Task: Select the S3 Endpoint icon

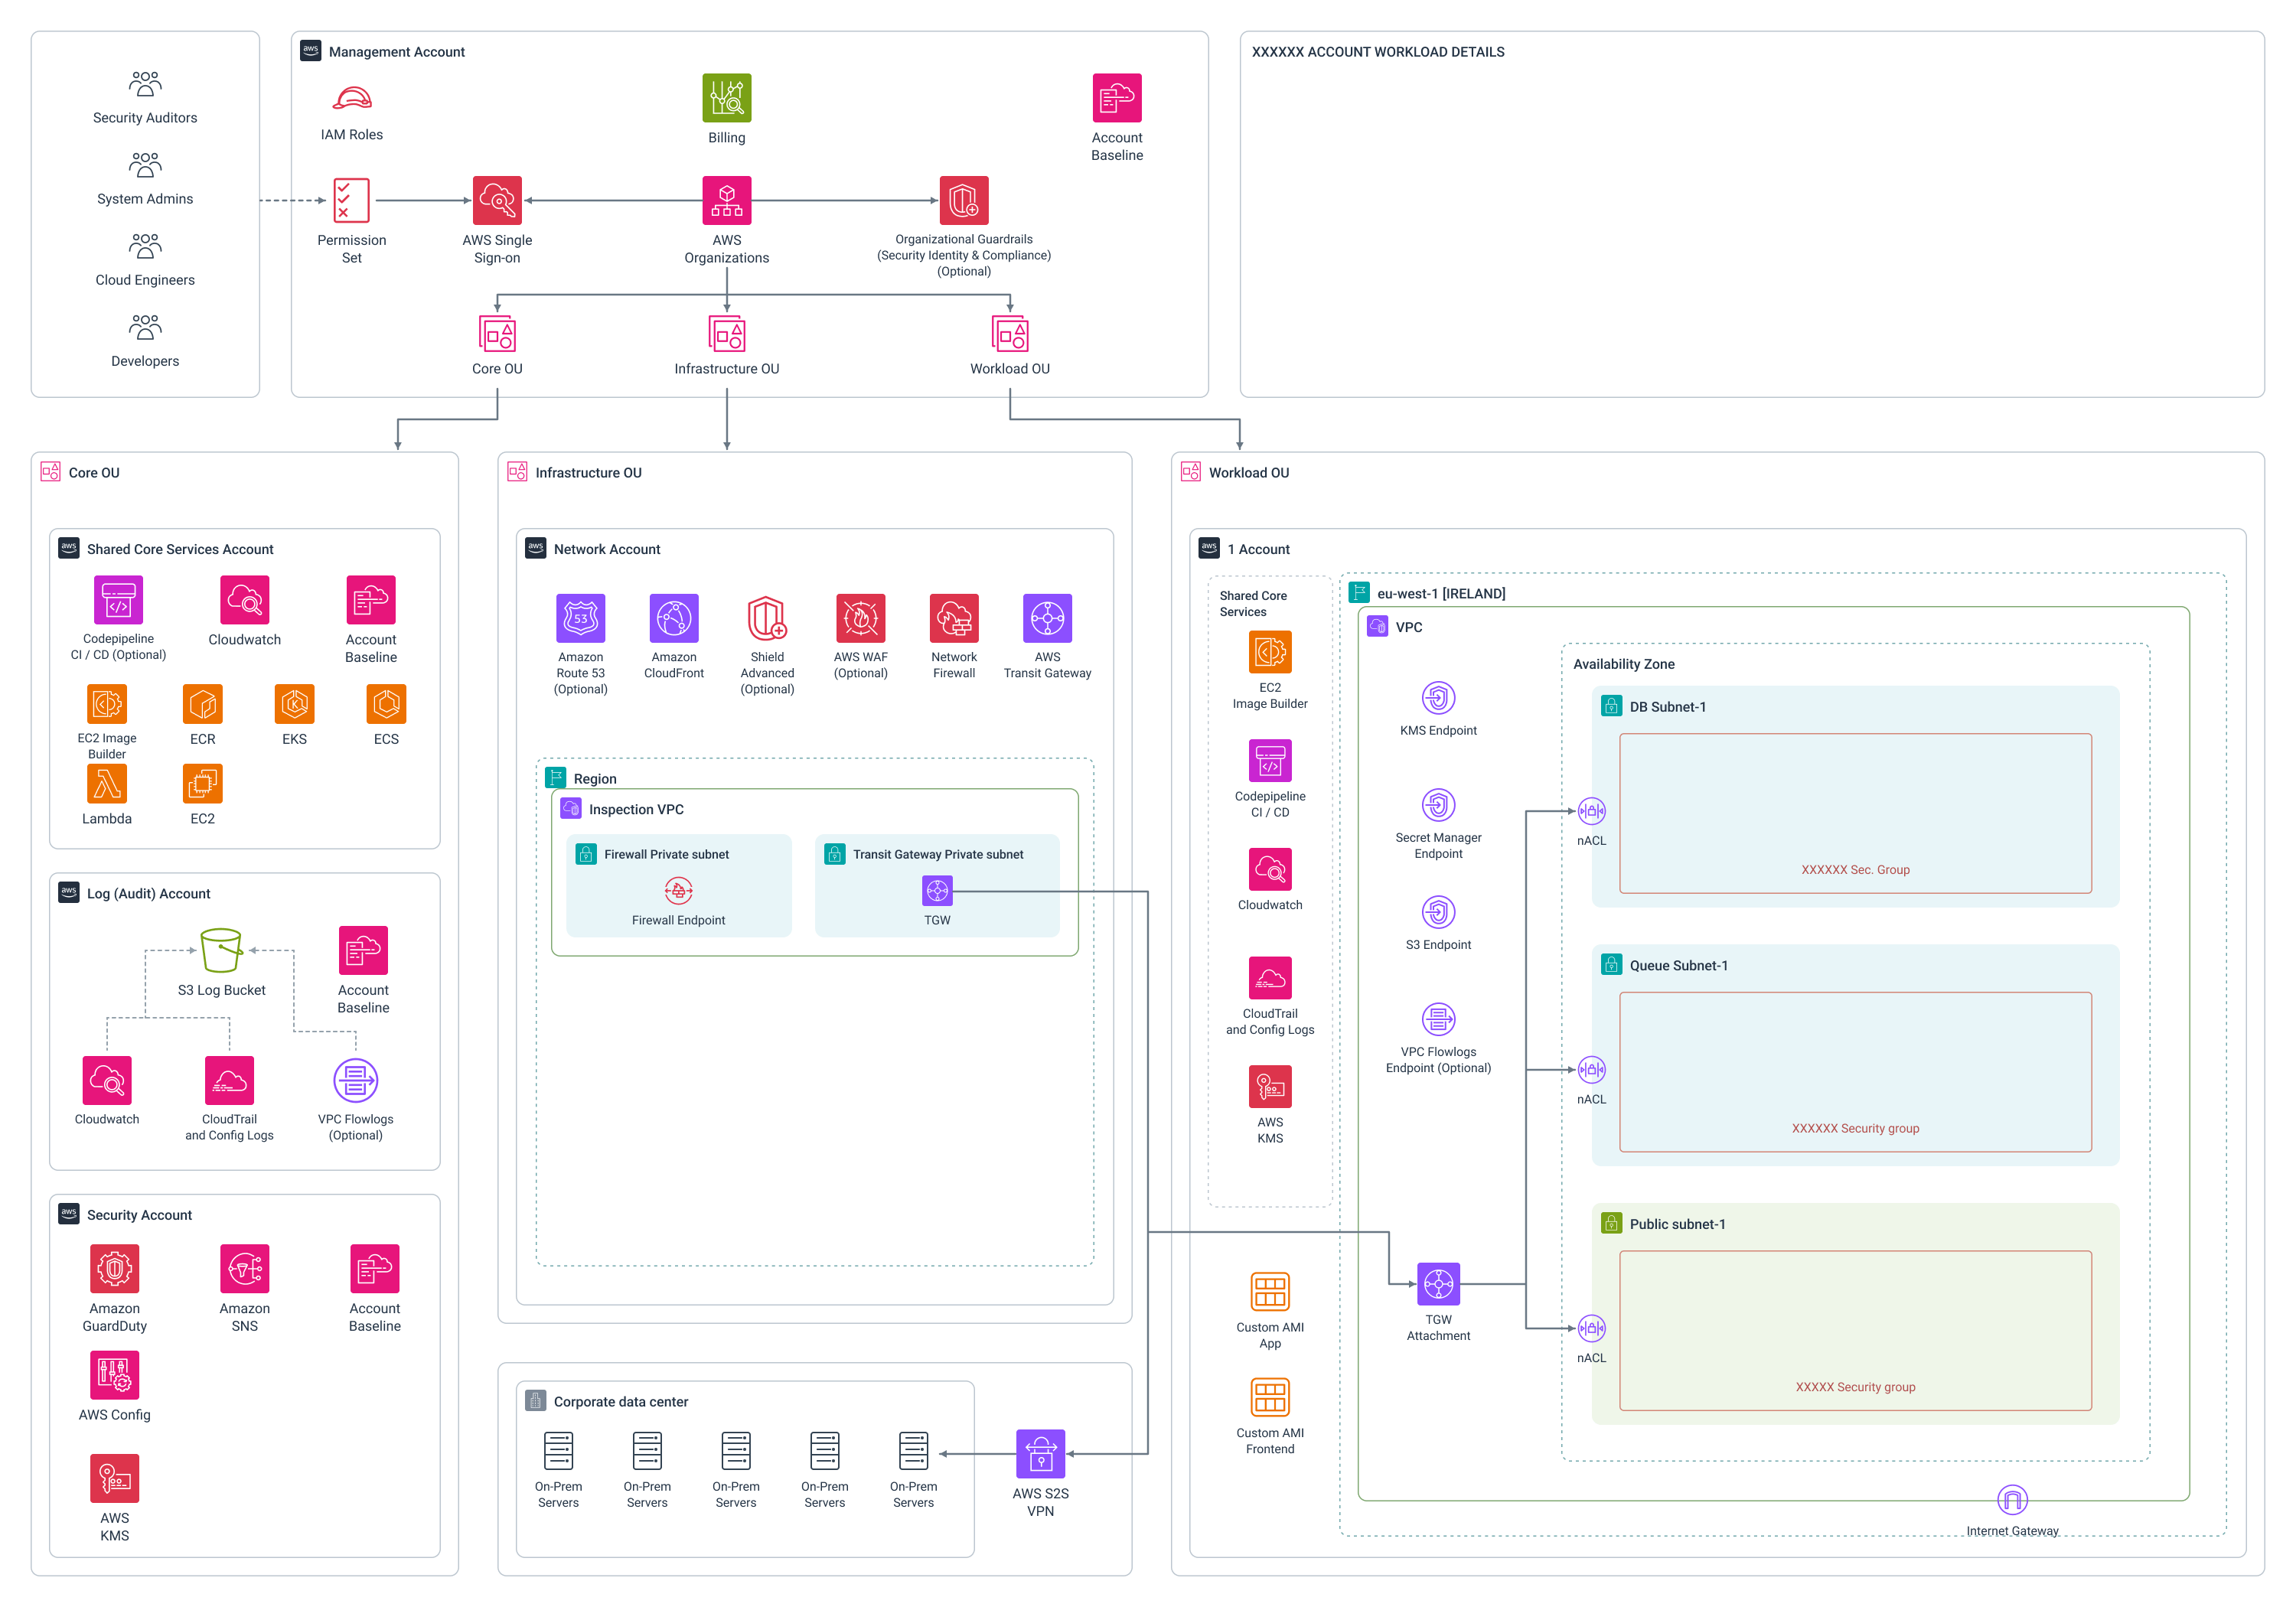Action: coord(1439,912)
